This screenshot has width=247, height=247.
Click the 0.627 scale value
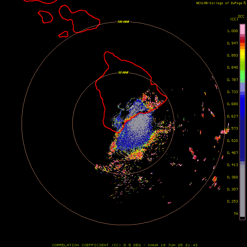[232, 116]
